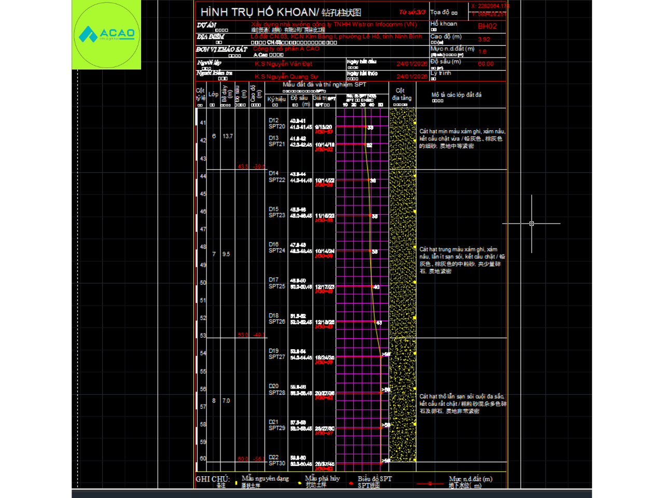Click the 'Cột địa tầng' column header
Viewport: 664px width, 498px height.
[x=402, y=94]
